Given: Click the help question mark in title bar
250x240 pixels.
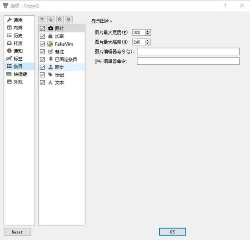Looking at the screenshot, I should click(x=225, y=6).
